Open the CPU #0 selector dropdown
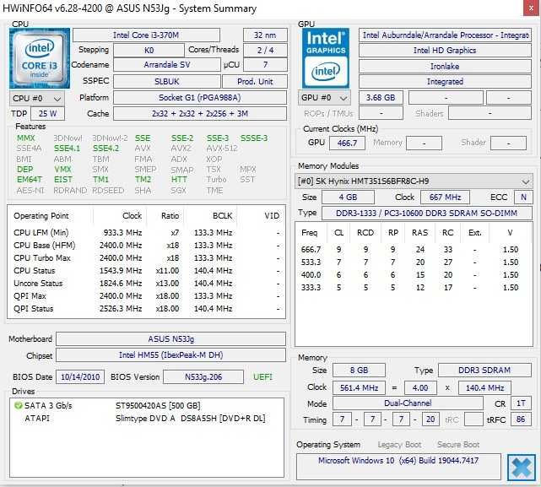Screen dimensions: 541x487 37,99
